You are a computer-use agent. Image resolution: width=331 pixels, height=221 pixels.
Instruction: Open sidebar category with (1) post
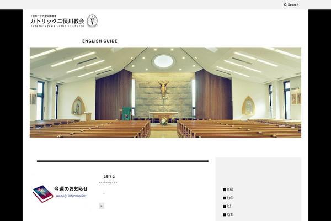coord(227,206)
